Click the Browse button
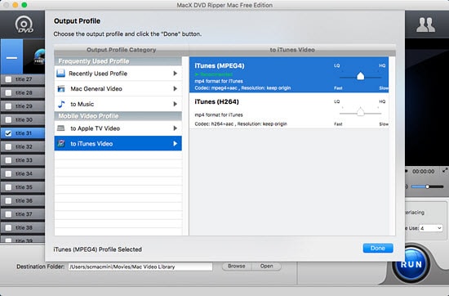Viewport: 449px width, 296px height. [237, 267]
